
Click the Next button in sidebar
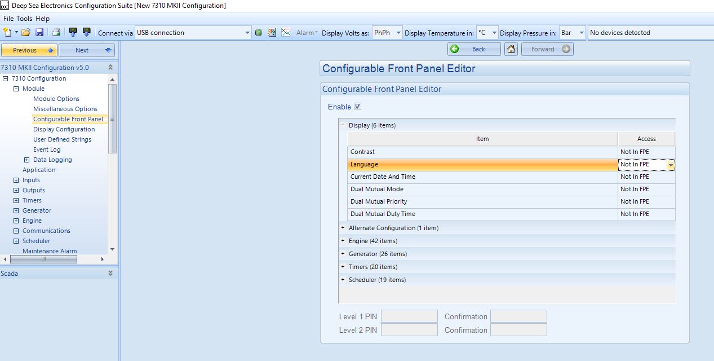tap(87, 50)
